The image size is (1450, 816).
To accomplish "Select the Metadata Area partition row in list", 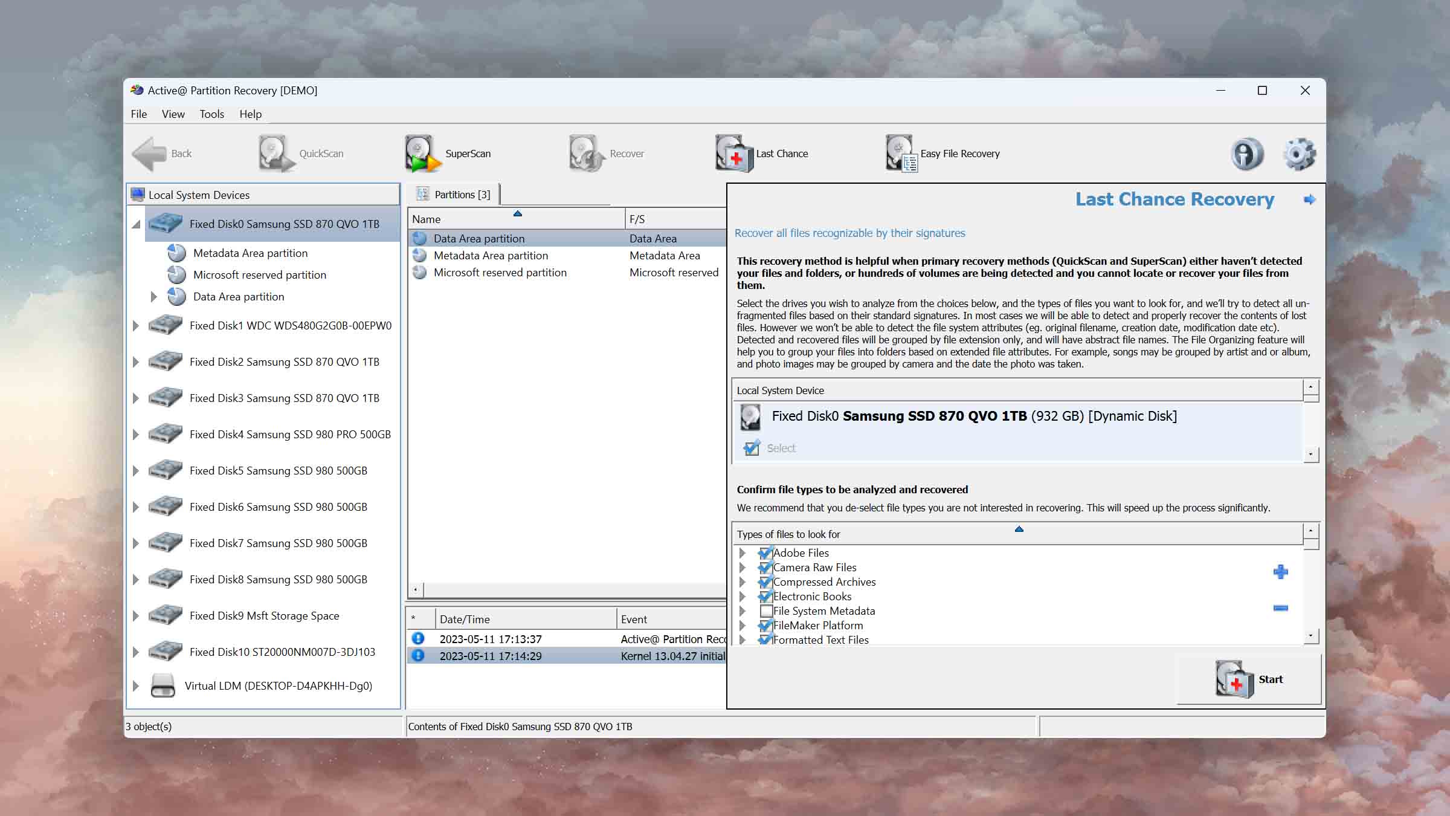I will click(x=567, y=255).
